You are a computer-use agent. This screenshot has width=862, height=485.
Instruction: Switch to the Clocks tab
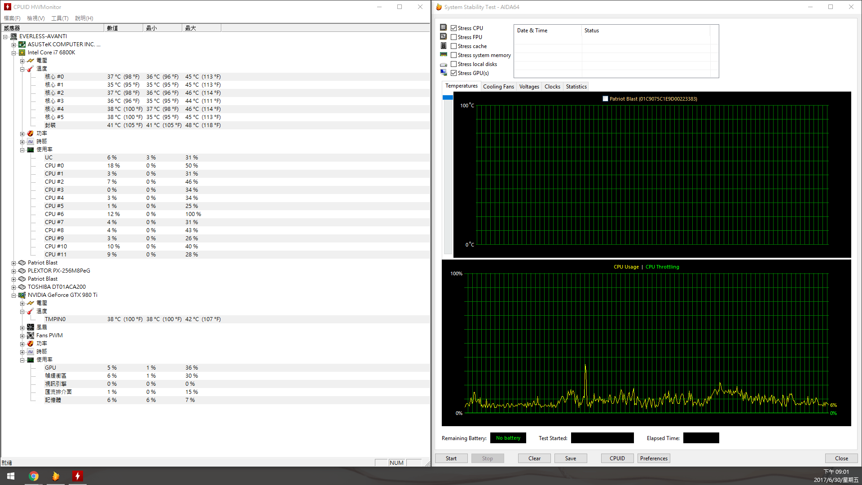552,87
